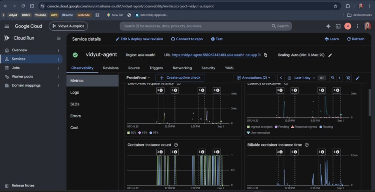375x192 pixels.
Task: Switch the IST timezone selector
Action: 321,78
